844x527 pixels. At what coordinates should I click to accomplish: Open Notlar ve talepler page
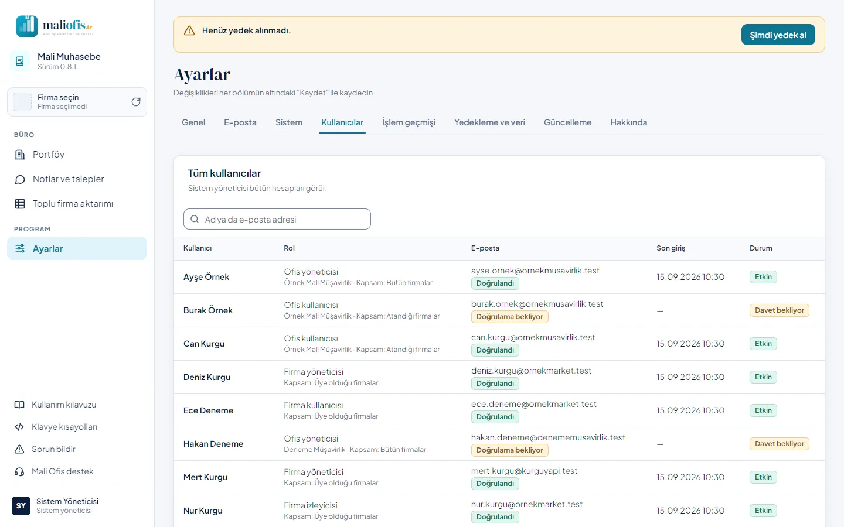(x=77, y=179)
